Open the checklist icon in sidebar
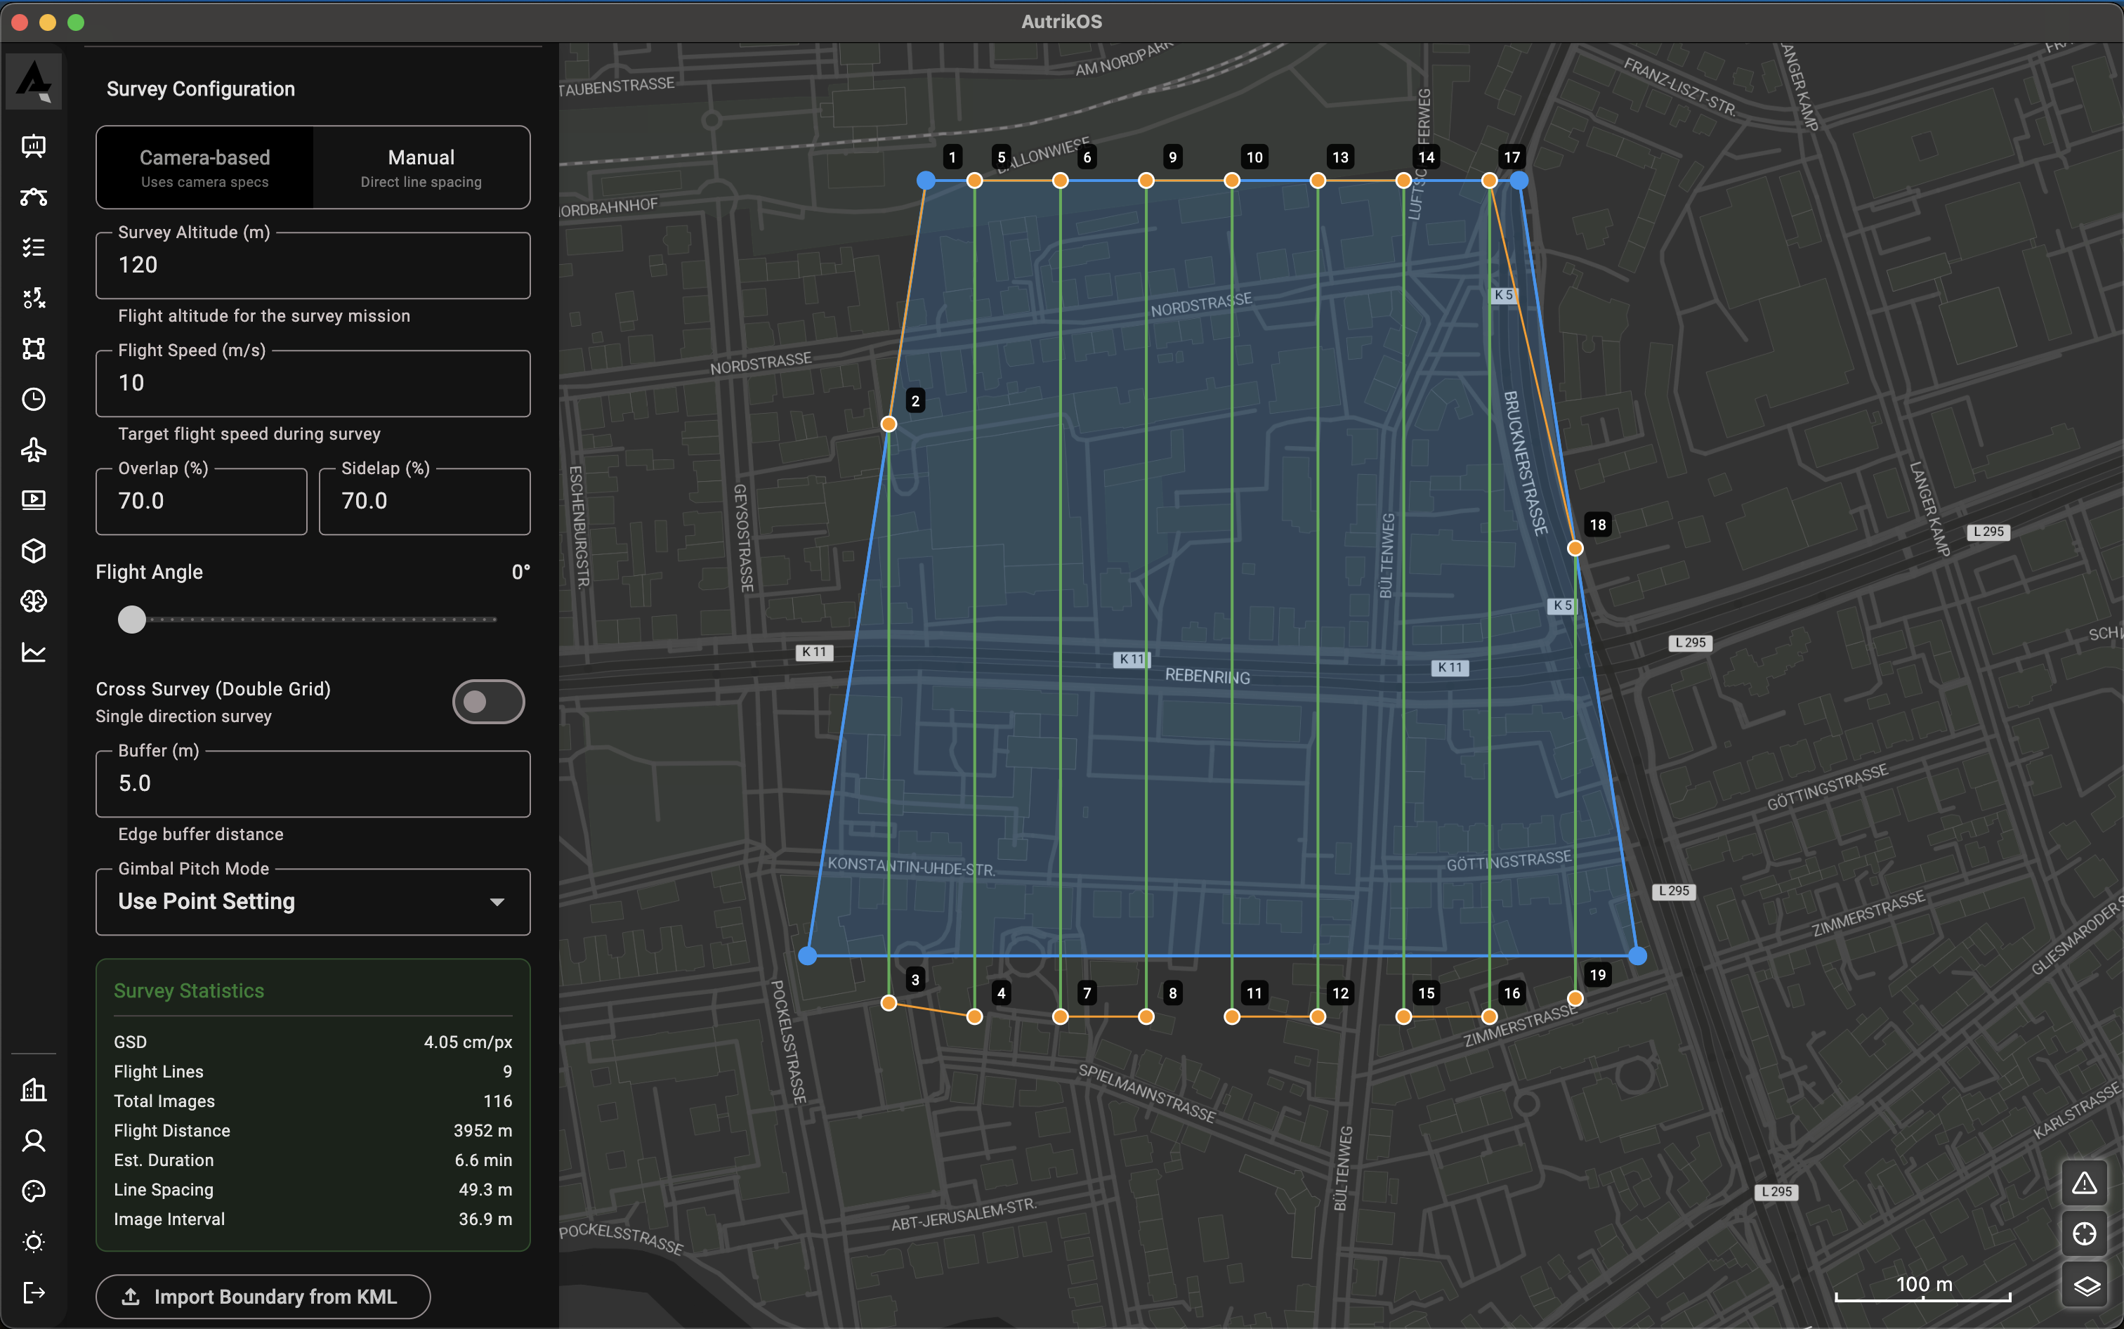Viewport: 2124px width, 1329px height. (x=34, y=248)
